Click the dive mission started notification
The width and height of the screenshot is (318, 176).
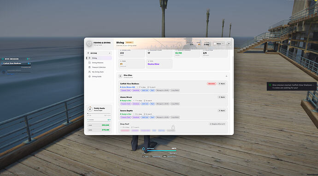291,86
